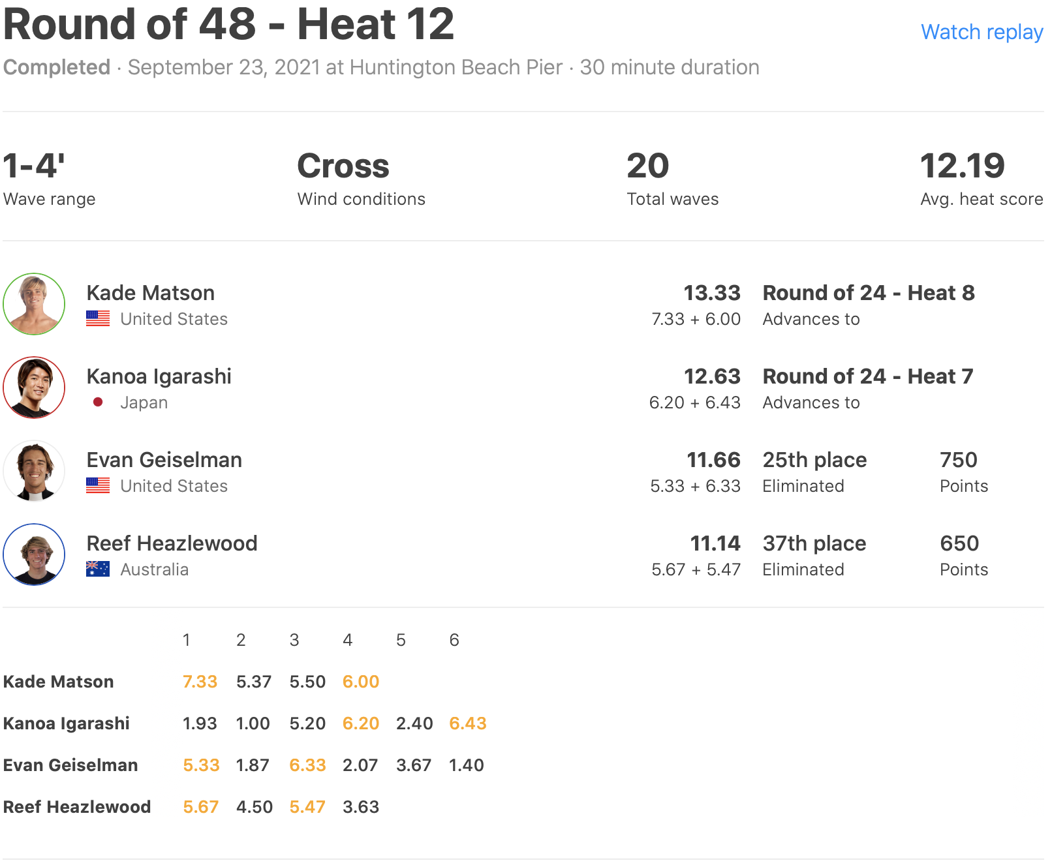Click the Kade Matson name heading

150,293
